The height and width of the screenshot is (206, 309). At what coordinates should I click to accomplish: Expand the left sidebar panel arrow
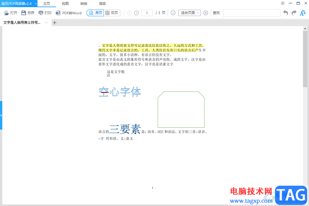pos(1,115)
